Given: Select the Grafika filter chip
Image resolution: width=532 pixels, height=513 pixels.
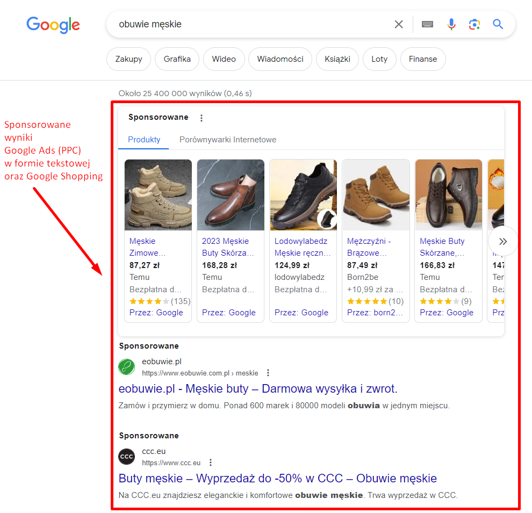Looking at the screenshot, I should pyautogui.click(x=177, y=59).
